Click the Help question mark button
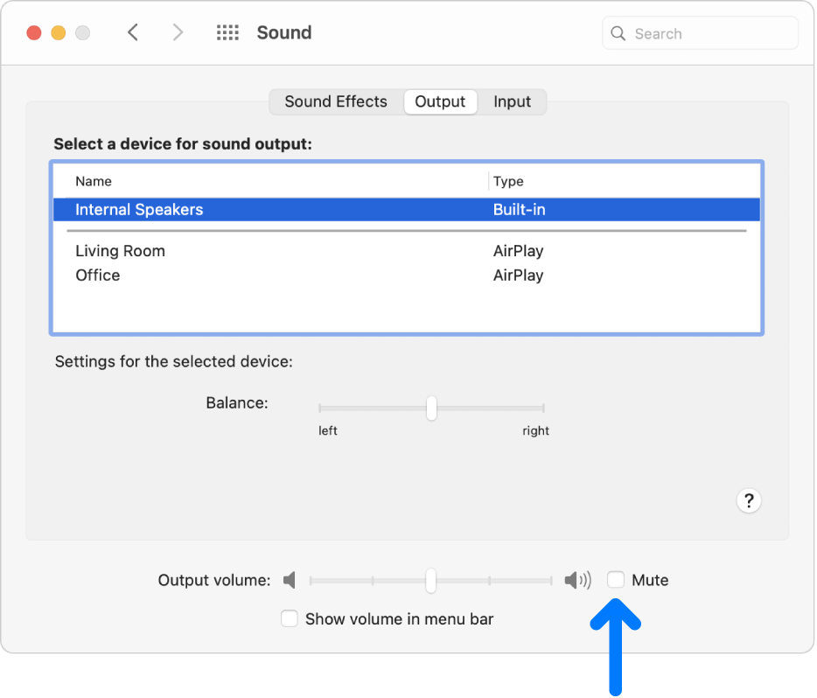This screenshot has height=698, width=817. point(749,500)
